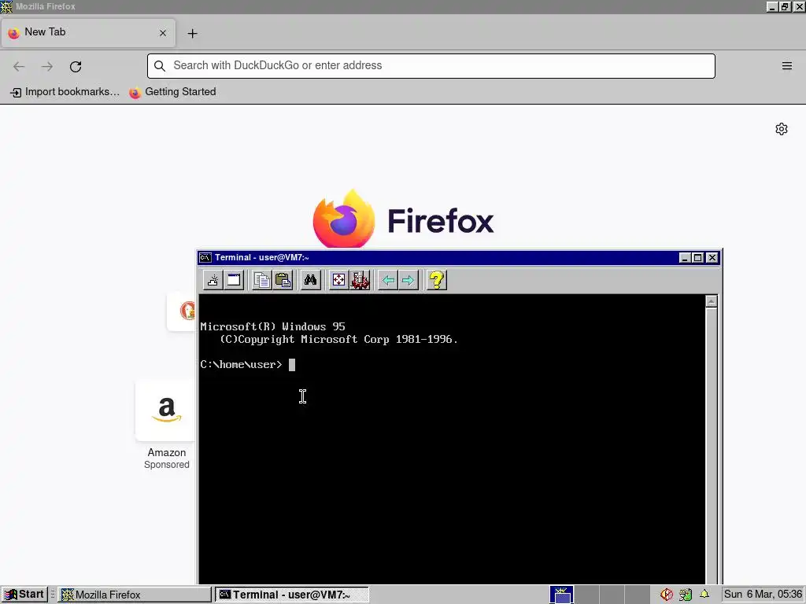Open New Tab page settings gear
This screenshot has height=604, width=806.
coord(782,129)
